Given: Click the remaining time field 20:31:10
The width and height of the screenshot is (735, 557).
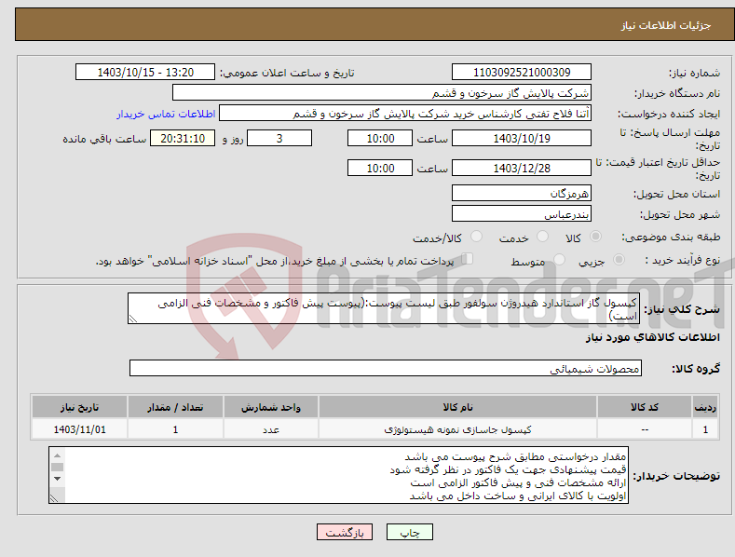Looking at the screenshot, I should (183, 138).
